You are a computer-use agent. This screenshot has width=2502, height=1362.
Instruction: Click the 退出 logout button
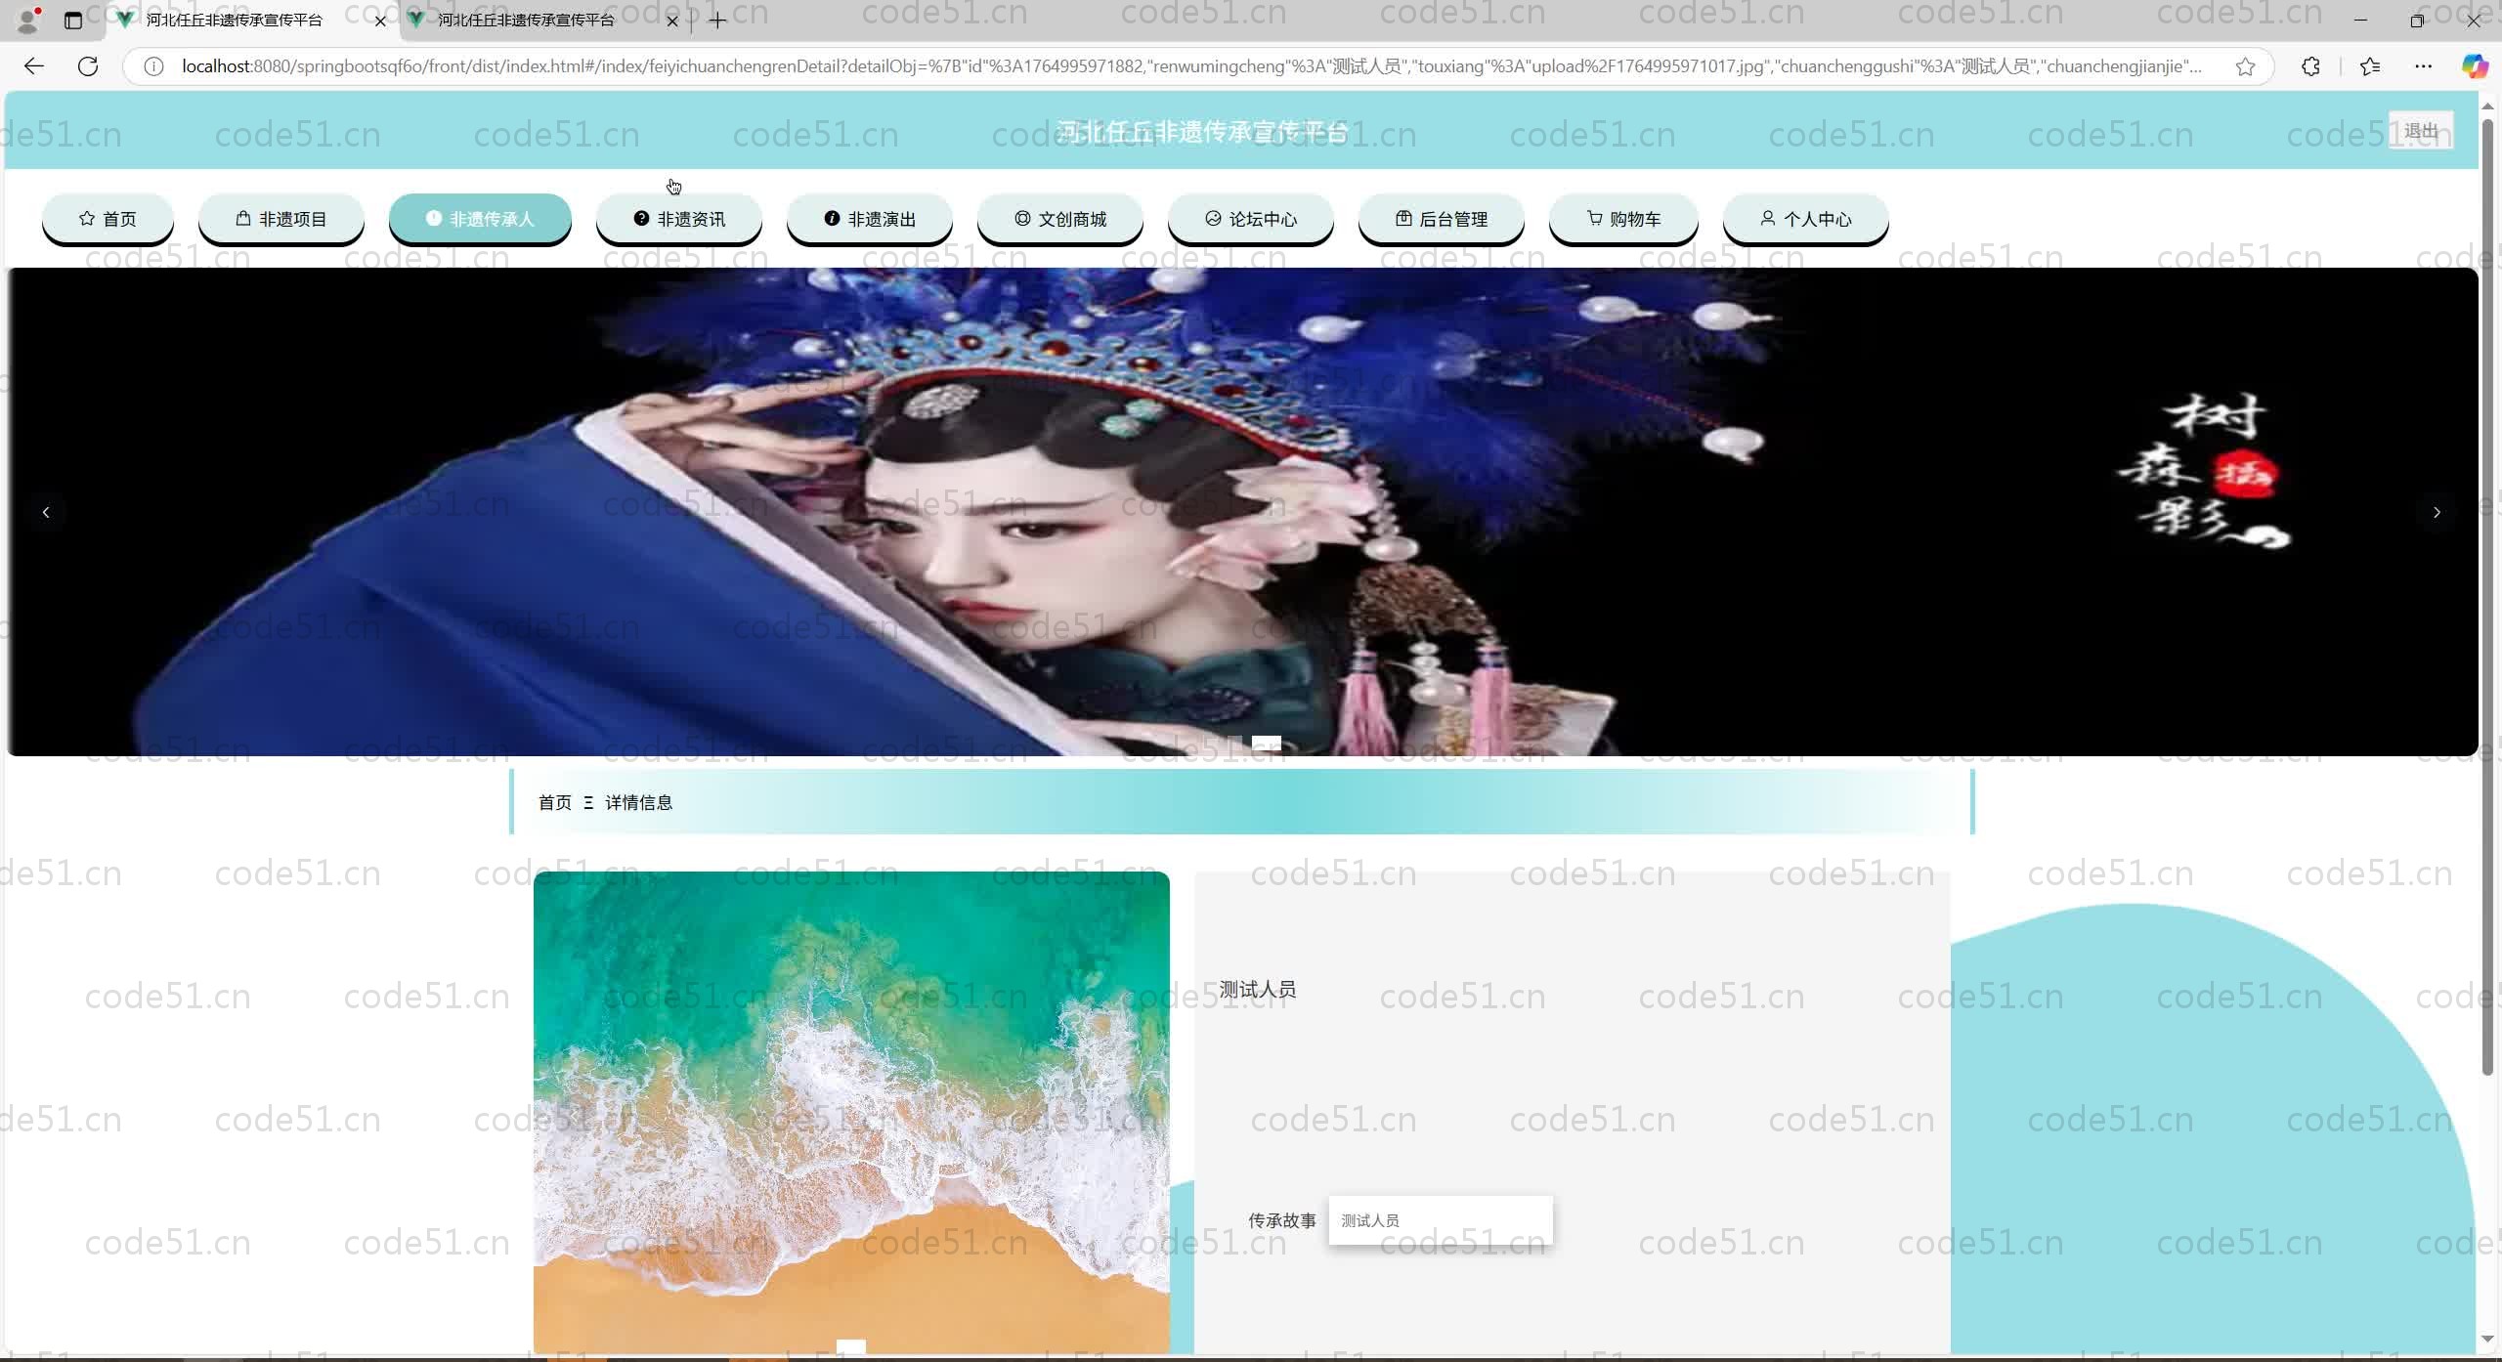click(2420, 131)
